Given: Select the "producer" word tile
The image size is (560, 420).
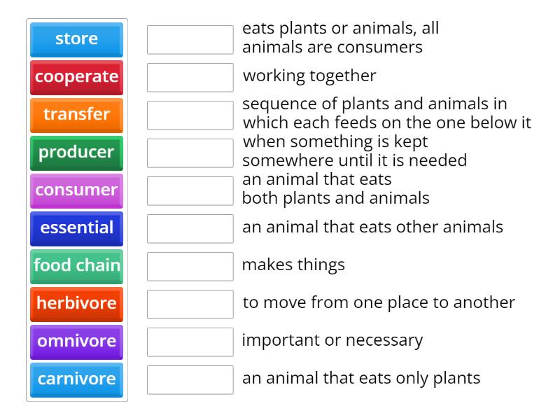Looking at the screenshot, I should (76, 153).
